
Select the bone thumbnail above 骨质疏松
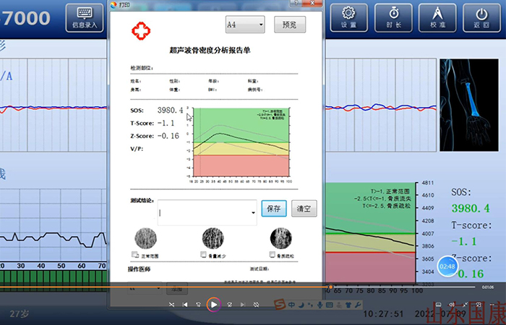[x=281, y=238]
